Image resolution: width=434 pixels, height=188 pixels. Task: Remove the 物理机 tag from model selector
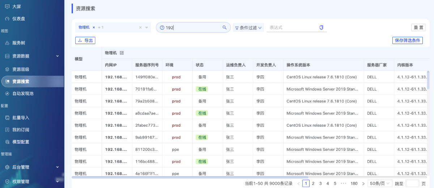(94, 27)
